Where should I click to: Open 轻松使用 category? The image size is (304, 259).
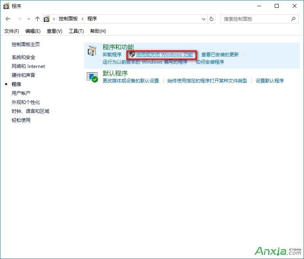[x=21, y=120]
